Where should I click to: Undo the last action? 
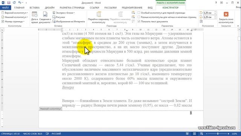coord(20,3)
